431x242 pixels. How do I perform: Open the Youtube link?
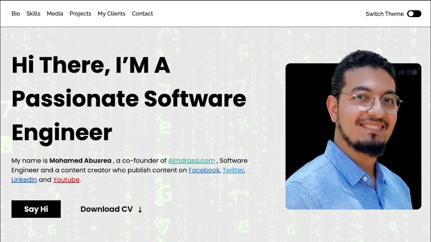[x=66, y=179]
